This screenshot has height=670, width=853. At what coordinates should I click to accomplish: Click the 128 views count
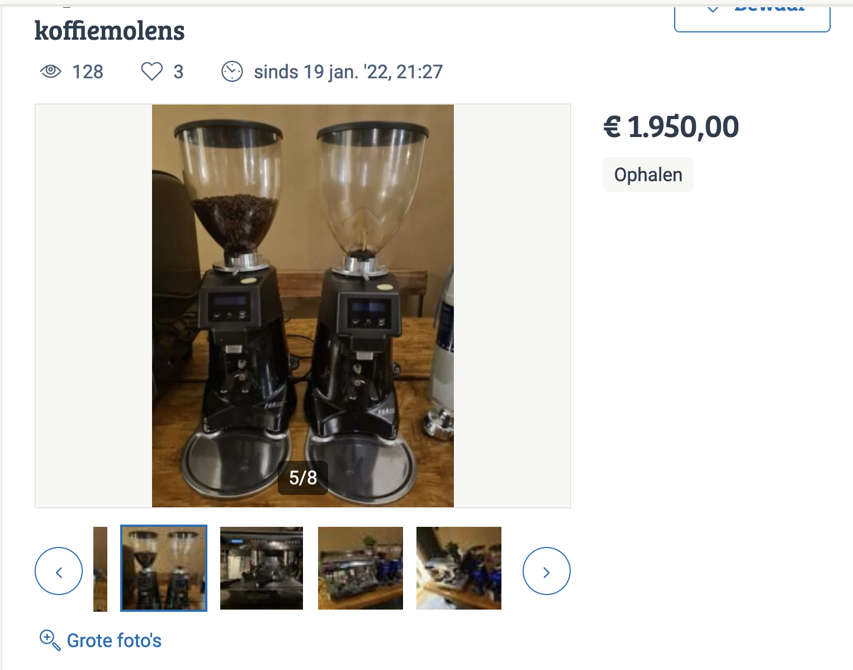[88, 72]
